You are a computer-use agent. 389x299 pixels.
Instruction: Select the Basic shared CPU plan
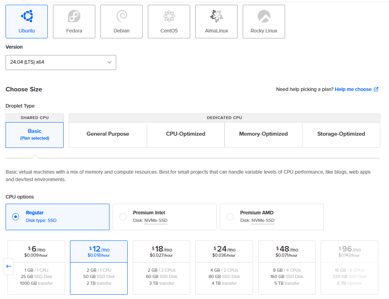click(34, 134)
